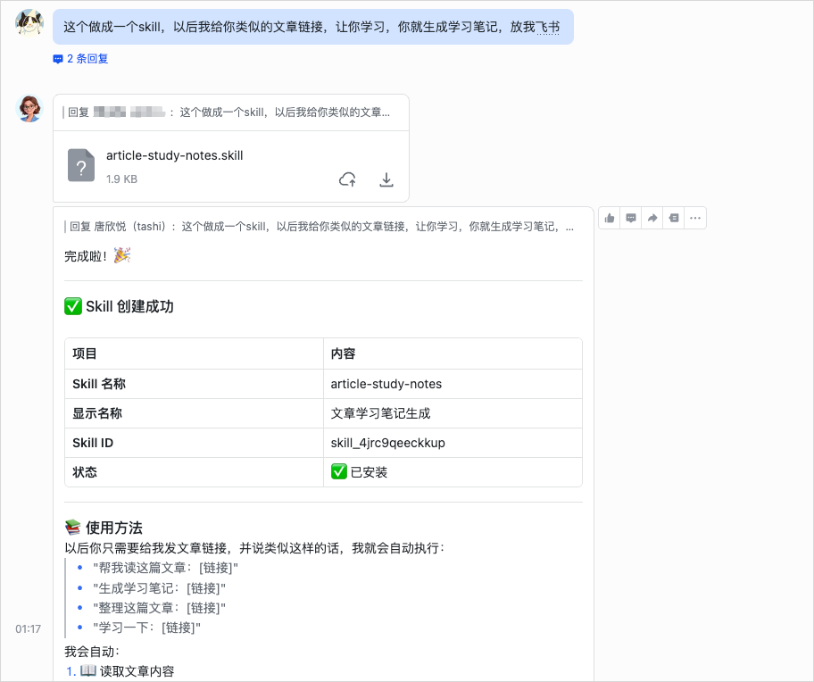Save the skill file to cloud drive
The width and height of the screenshot is (814, 682).
(347, 179)
